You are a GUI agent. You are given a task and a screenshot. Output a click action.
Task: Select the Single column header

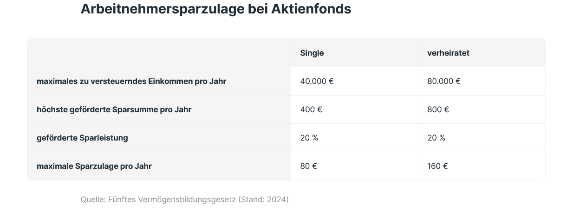(312, 53)
